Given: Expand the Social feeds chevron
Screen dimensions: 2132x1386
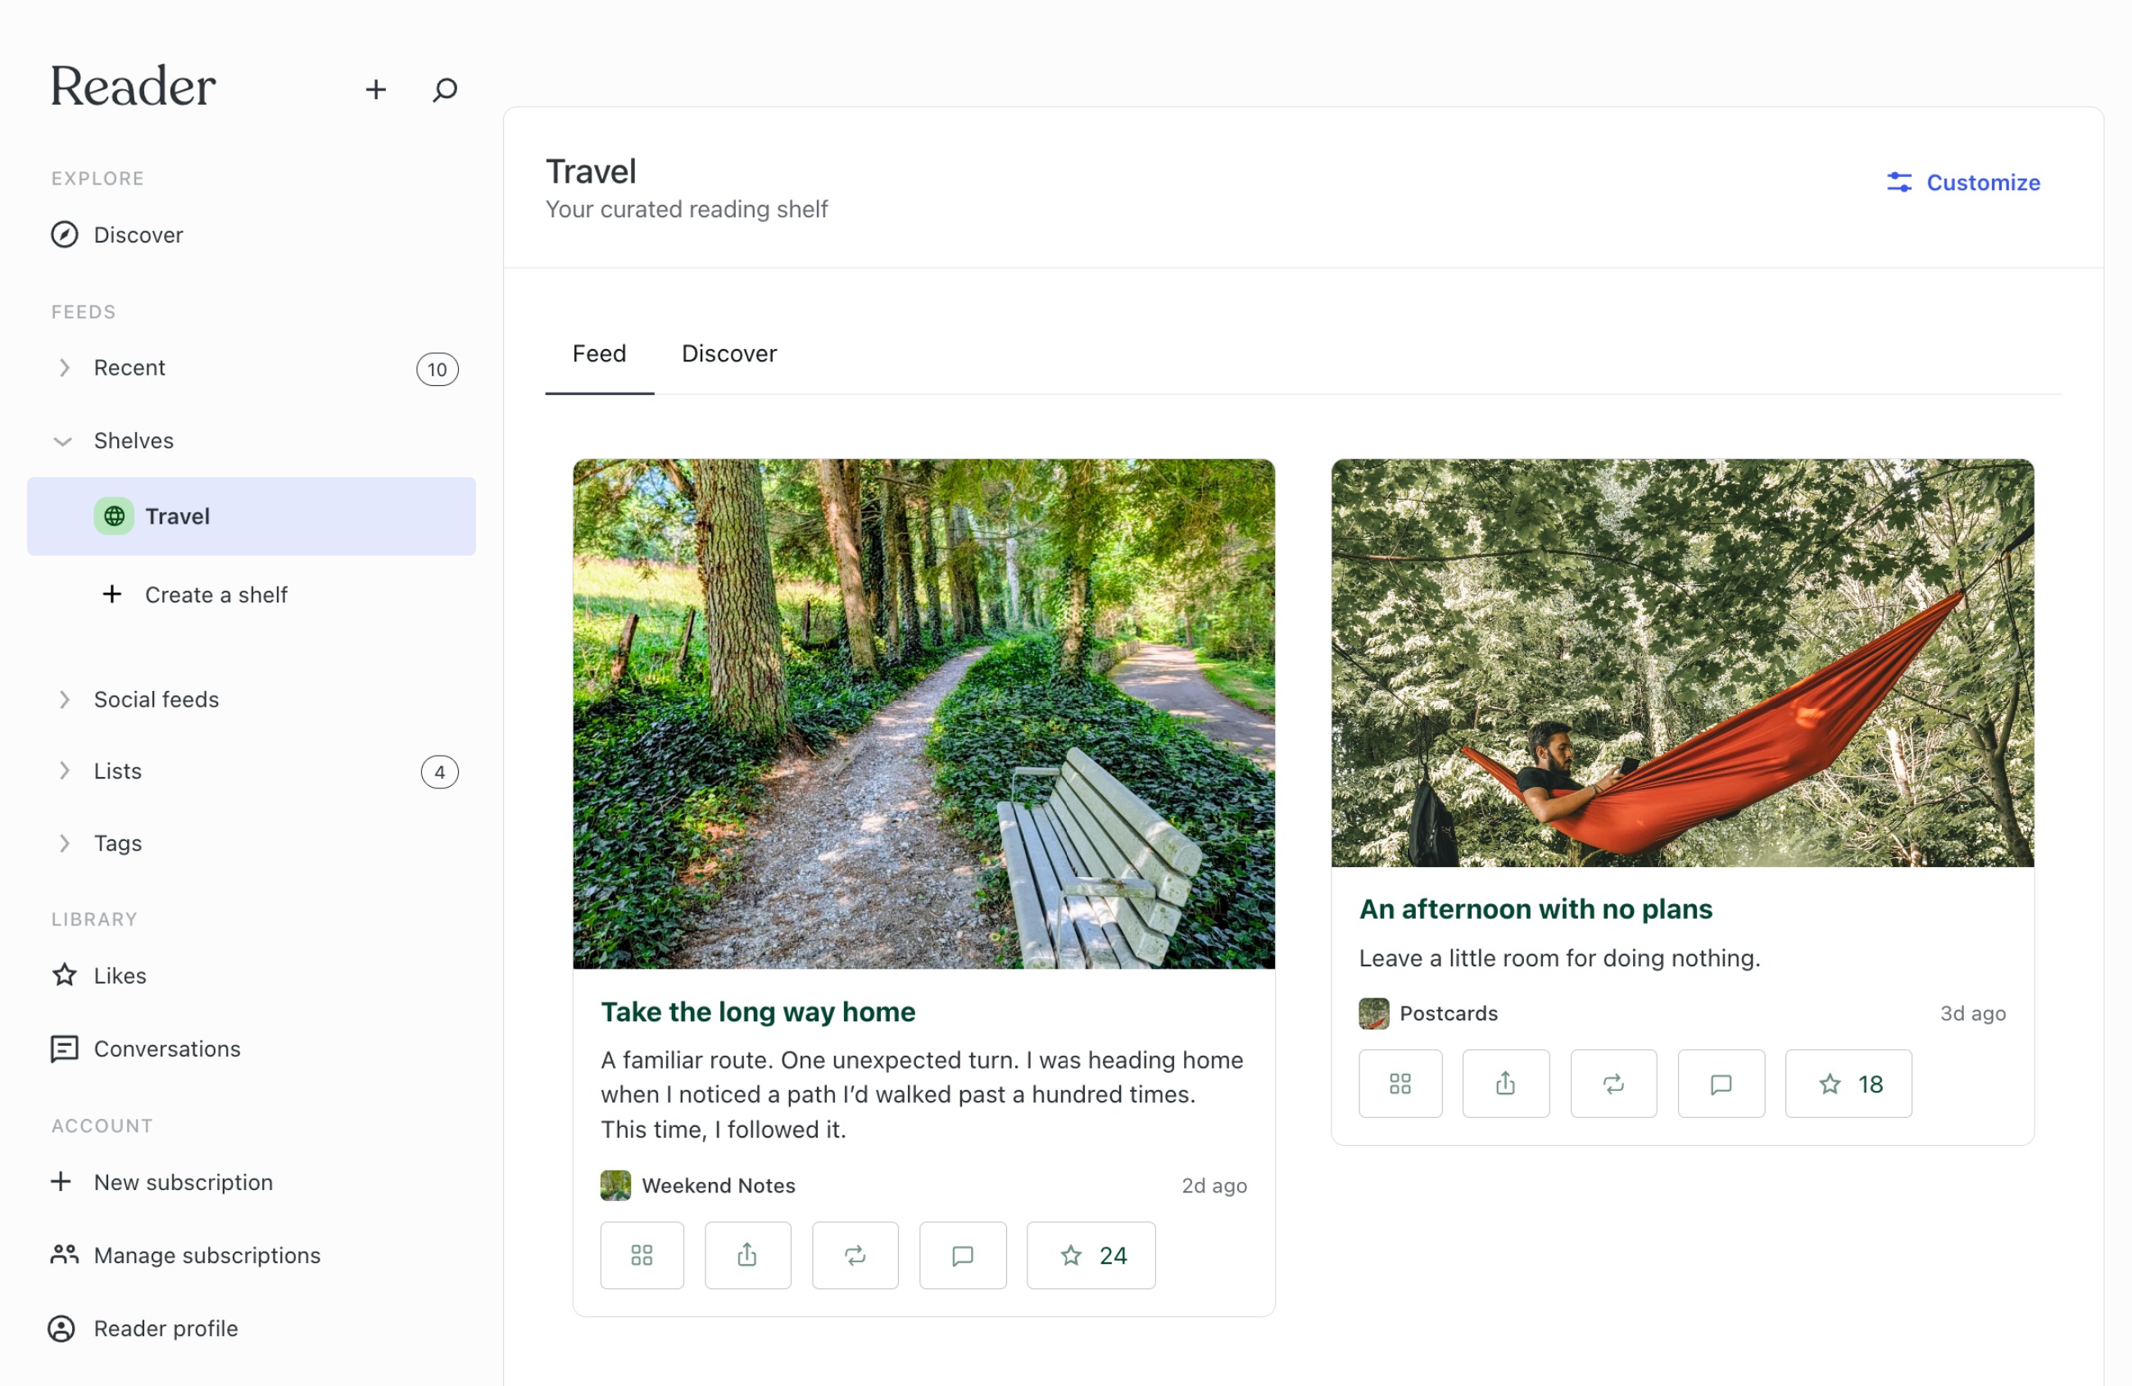Looking at the screenshot, I should pyautogui.click(x=64, y=700).
